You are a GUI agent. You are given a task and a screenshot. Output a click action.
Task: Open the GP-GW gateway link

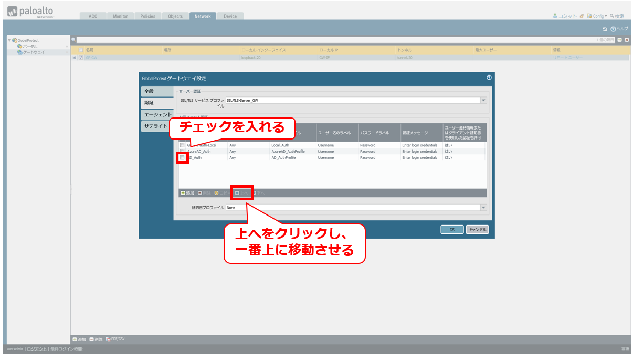[x=91, y=58]
